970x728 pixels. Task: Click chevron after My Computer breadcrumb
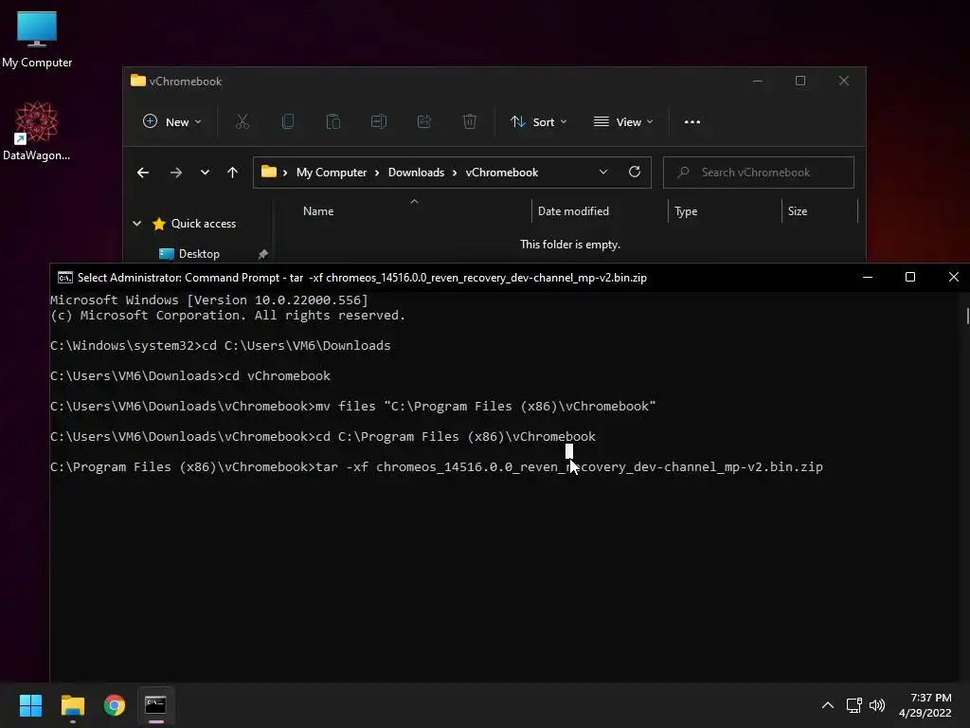point(377,173)
